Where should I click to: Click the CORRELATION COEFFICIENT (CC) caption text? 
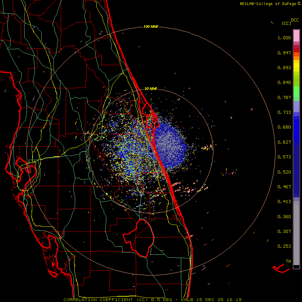point(106,300)
